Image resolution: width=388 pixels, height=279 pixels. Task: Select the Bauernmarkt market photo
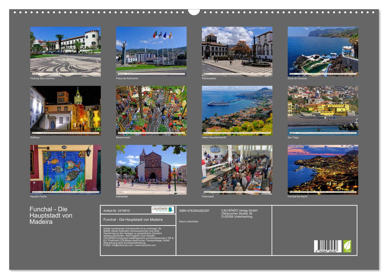click(151, 110)
